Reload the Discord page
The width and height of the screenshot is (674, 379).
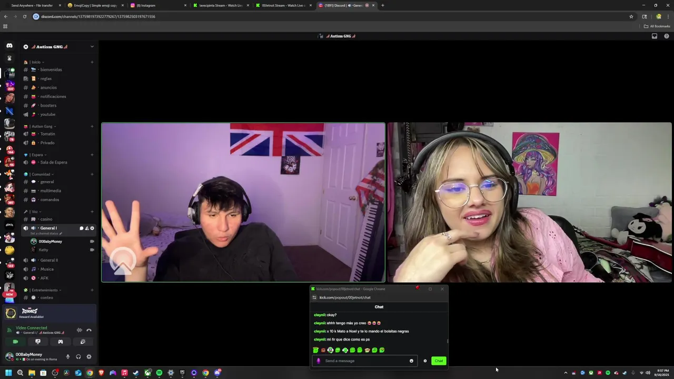(24, 16)
